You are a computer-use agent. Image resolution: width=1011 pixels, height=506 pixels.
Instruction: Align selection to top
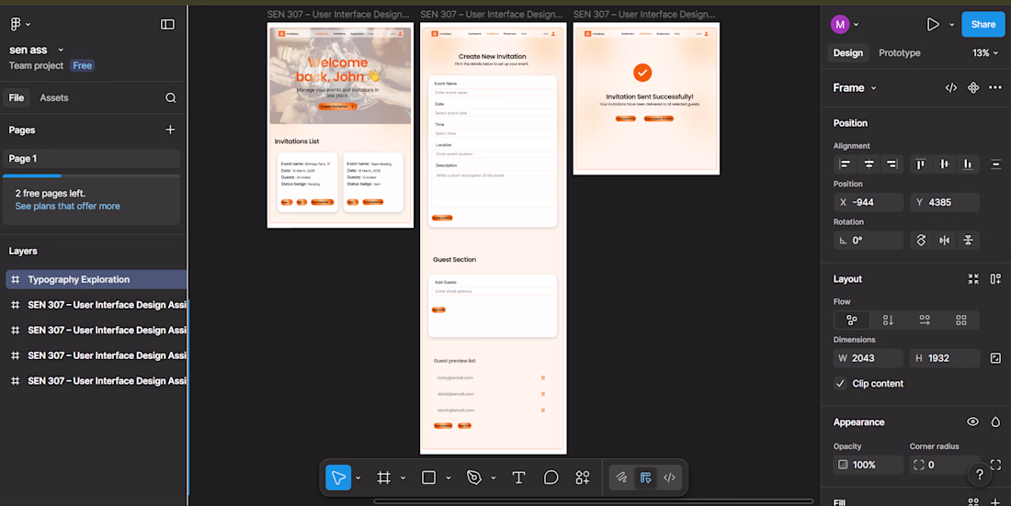pyautogui.click(x=921, y=164)
